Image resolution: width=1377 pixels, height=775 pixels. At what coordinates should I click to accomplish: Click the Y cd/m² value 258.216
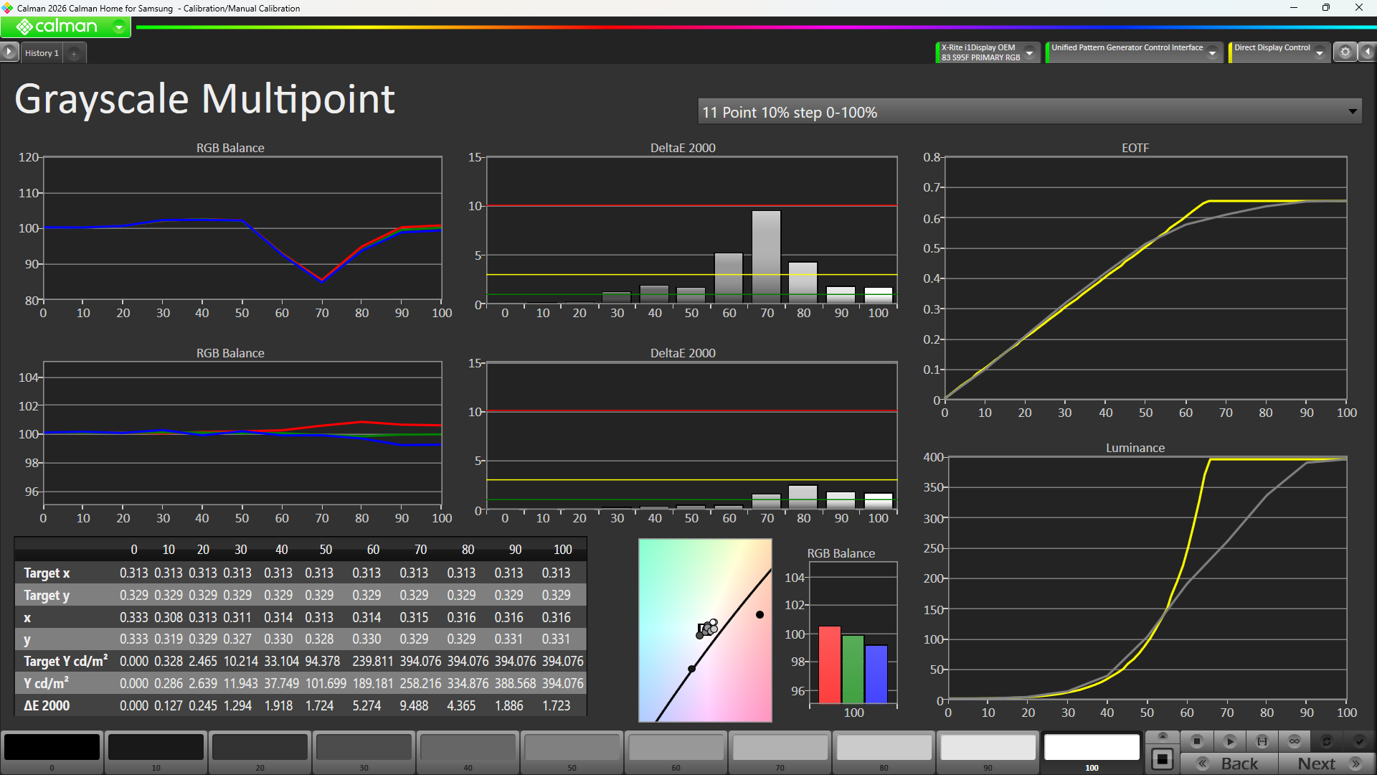click(420, 684)
